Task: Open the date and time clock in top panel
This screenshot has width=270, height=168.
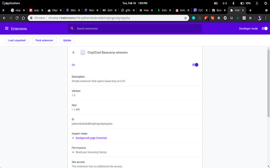Action: 135,3
